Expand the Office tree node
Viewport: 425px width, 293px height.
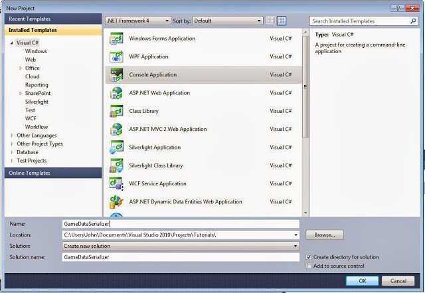coord(21,68)
